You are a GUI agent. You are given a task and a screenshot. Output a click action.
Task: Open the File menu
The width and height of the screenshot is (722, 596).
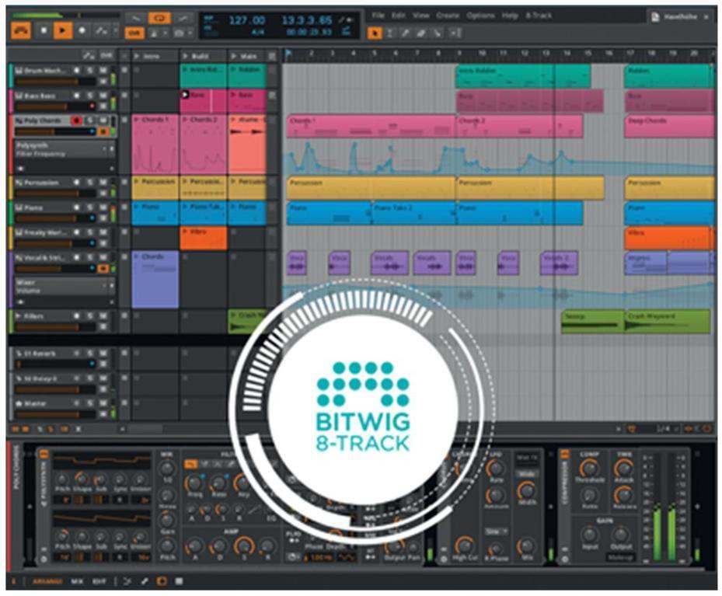[378, 16]
